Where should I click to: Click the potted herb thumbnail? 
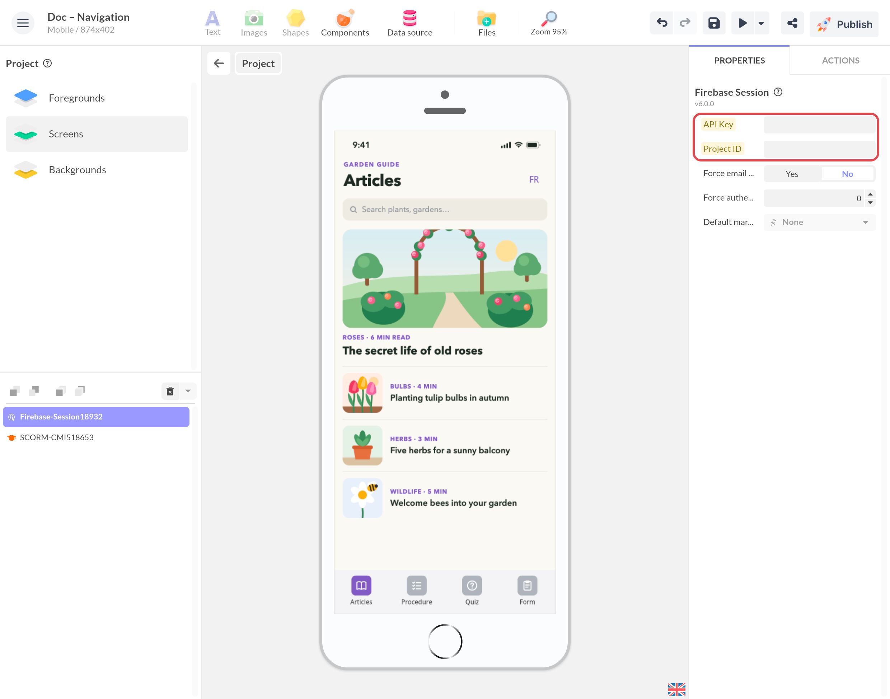362,445
